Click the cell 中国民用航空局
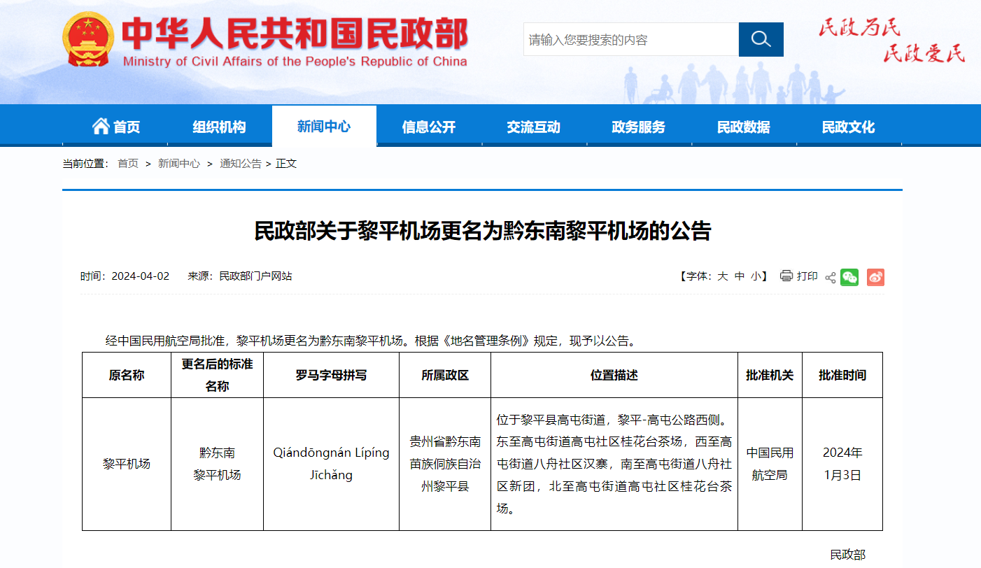Screen dimensions: 981x568 tap(770, 464)
